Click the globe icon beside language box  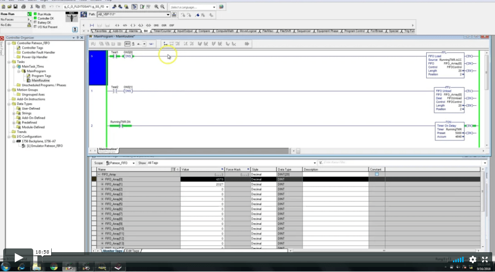221,6
